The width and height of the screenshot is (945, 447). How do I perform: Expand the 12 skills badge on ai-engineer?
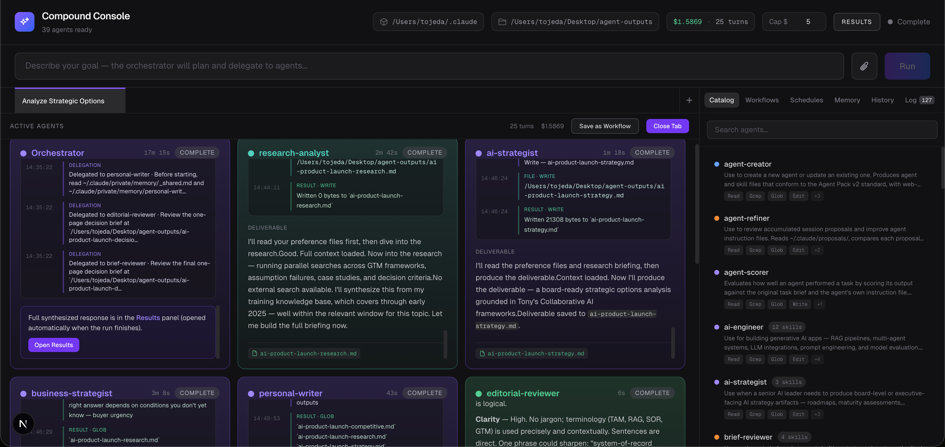coord(787,327)
